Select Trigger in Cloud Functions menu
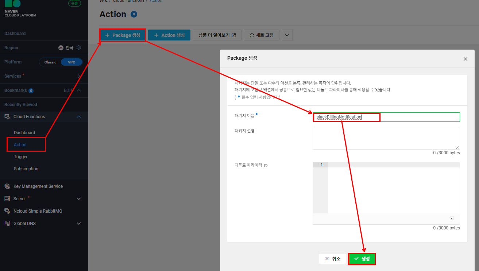The height and width of the screenshot is (271, 479). 21,157
